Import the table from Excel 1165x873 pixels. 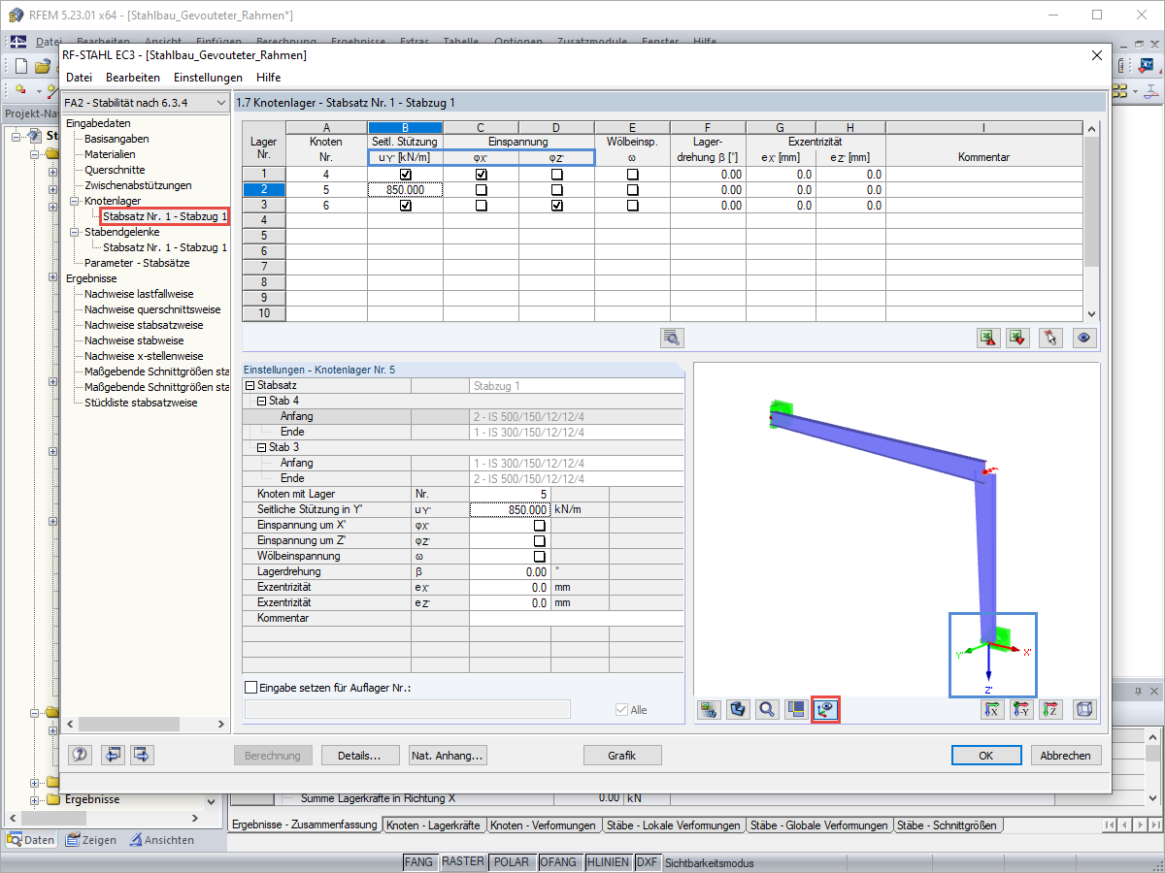[x=1019, y=337]
